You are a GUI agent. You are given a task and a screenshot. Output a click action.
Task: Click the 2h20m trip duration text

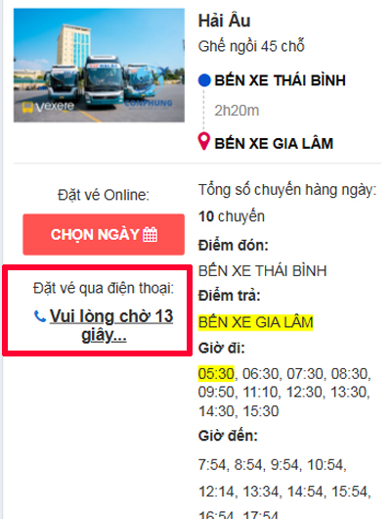tap(237, 111)
